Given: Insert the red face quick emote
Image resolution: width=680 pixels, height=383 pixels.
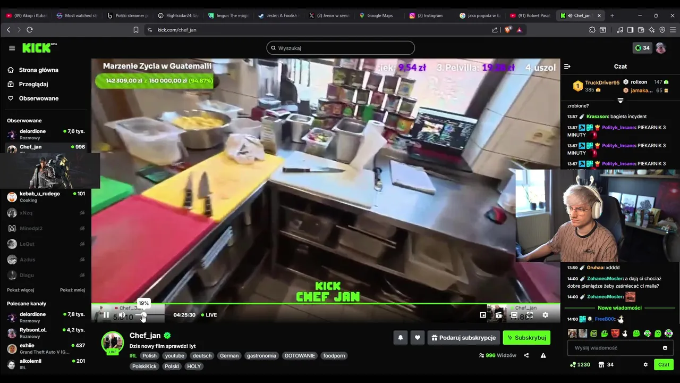Looking at the screenshot, I should pos(615,334).
